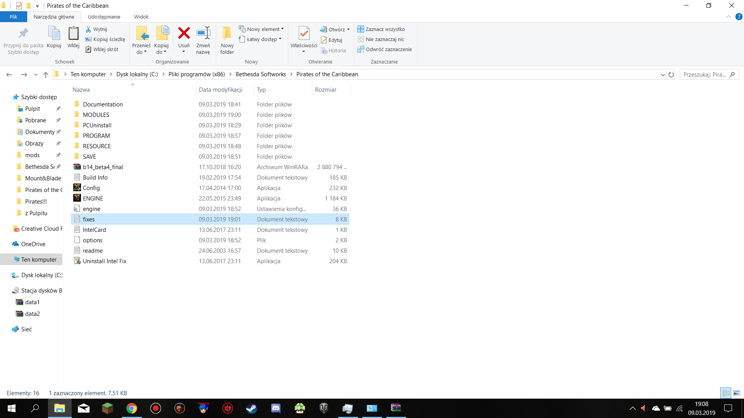
Task: Open the recent locations dropdown arrow
Action: [x=36, y=75]
